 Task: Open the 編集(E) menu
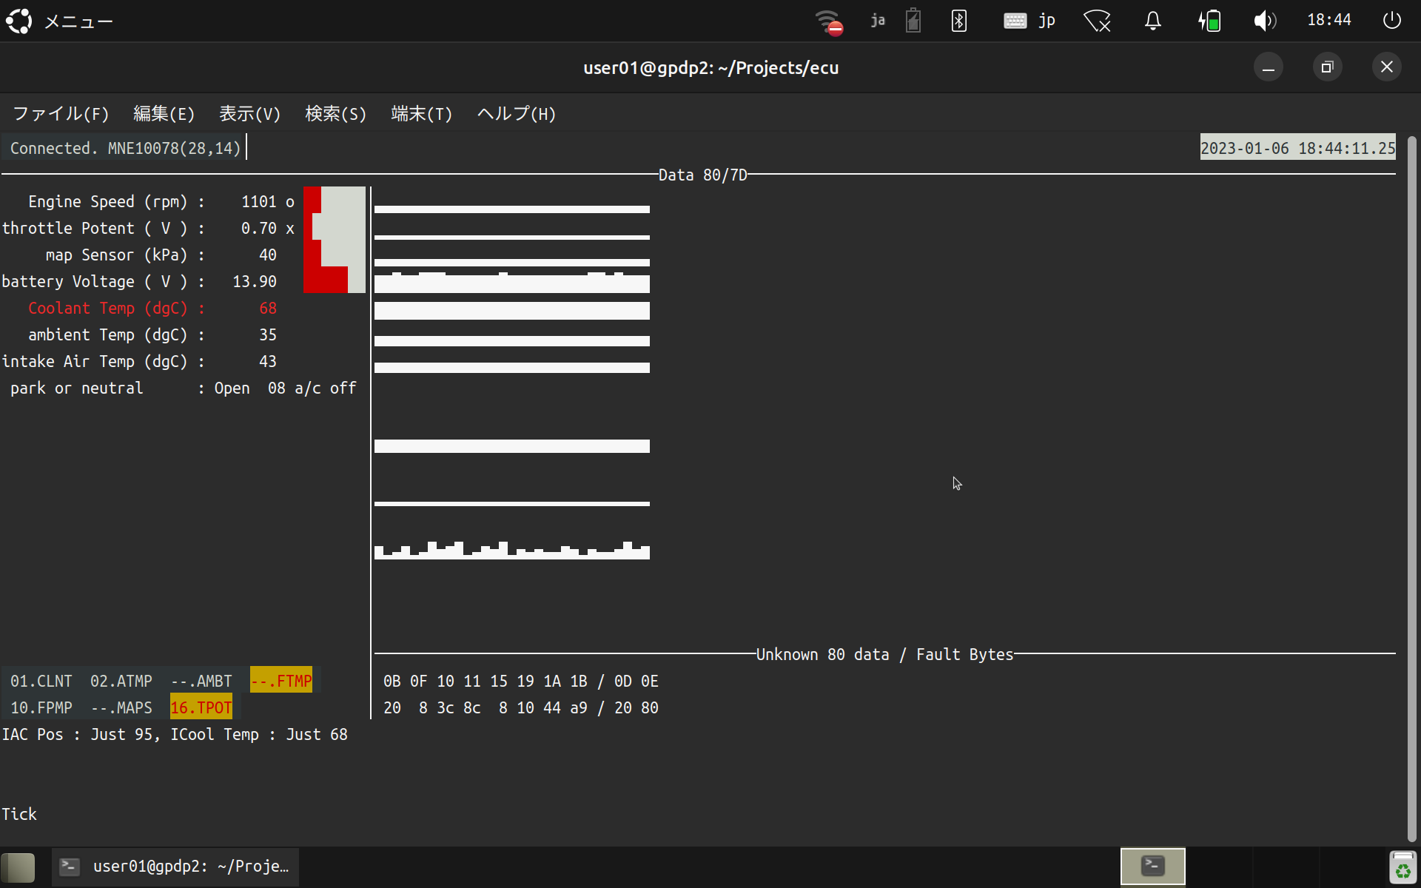pyautogui.click(x=164, y=114)
